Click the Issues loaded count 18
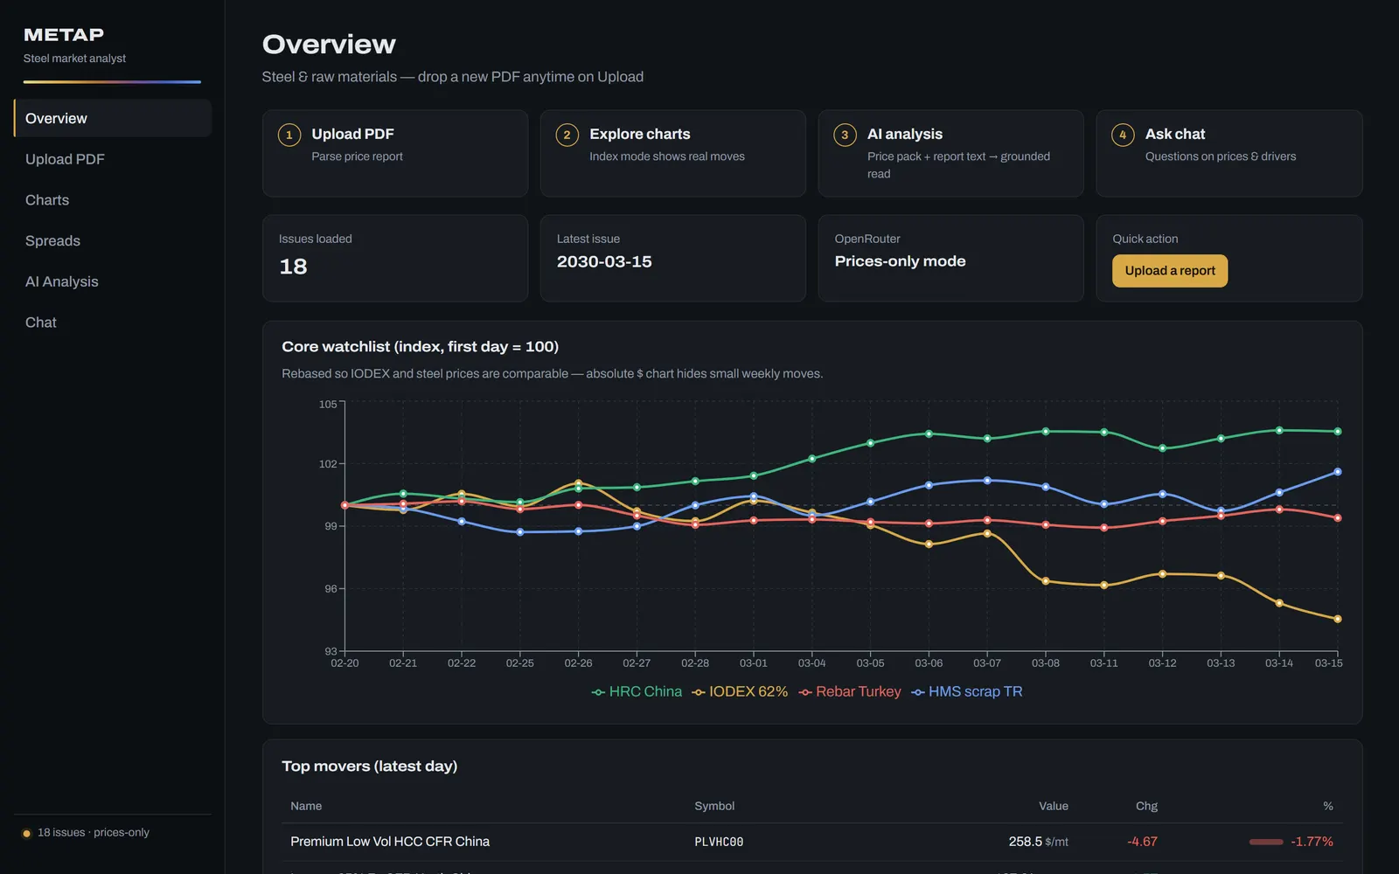Screen dimensions: 1399x874 [293, 267]
